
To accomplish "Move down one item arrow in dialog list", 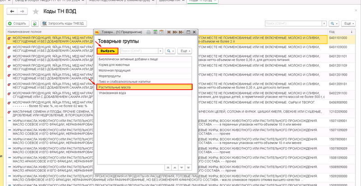I will 182,168.
